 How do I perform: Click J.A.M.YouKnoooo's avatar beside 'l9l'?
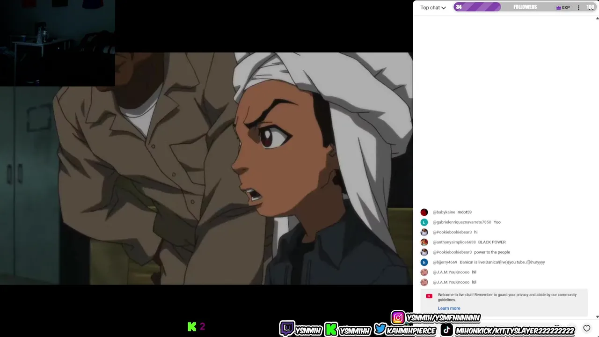click(424, 272)
